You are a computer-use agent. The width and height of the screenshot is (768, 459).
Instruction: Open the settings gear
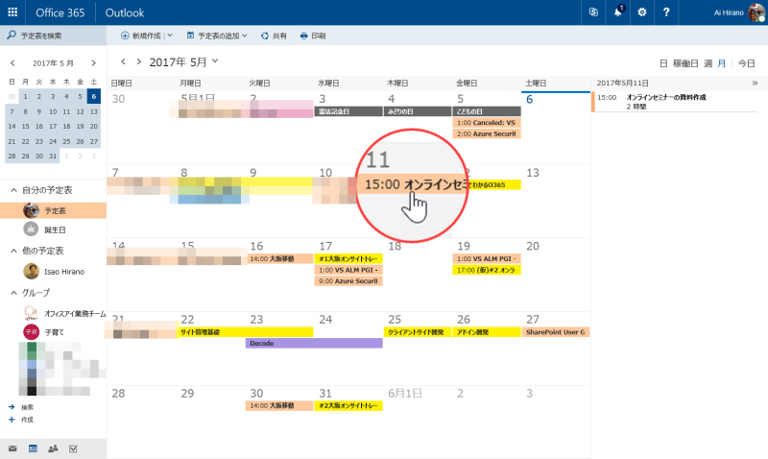click(x=641, y=12)
